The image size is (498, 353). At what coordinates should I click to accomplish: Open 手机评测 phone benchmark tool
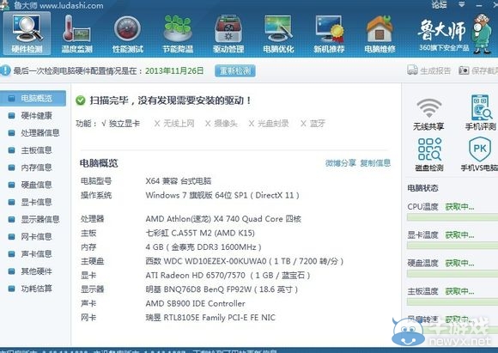(x=481, y=113)
